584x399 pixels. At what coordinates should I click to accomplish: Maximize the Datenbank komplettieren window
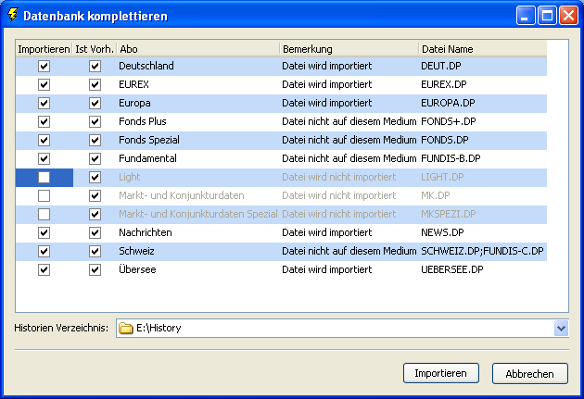click(547, 15)
